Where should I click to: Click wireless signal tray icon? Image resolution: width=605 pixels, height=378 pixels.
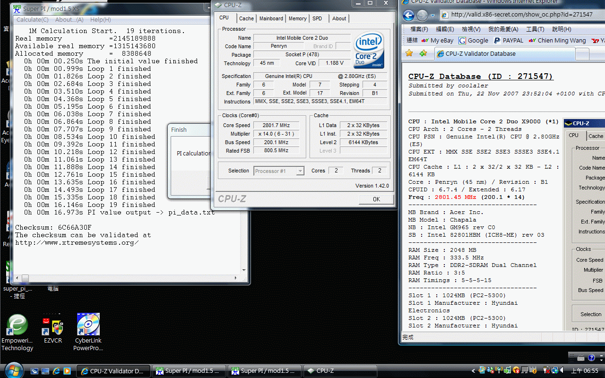(x=499, y=370)
